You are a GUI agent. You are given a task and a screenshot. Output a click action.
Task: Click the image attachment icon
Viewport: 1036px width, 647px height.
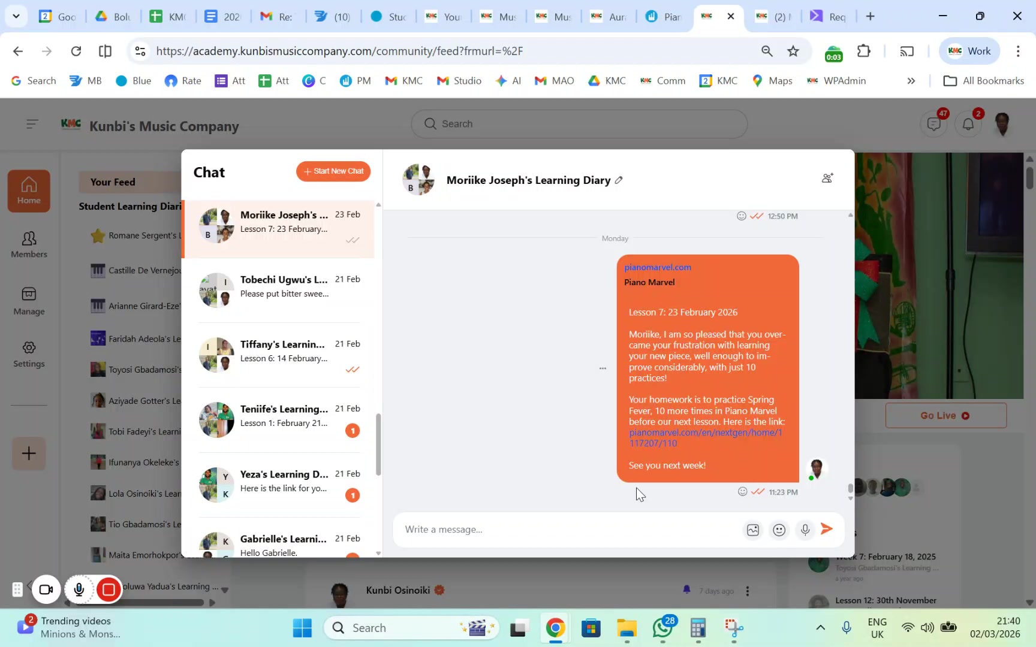pyautogui.click(x=752, y=530)
